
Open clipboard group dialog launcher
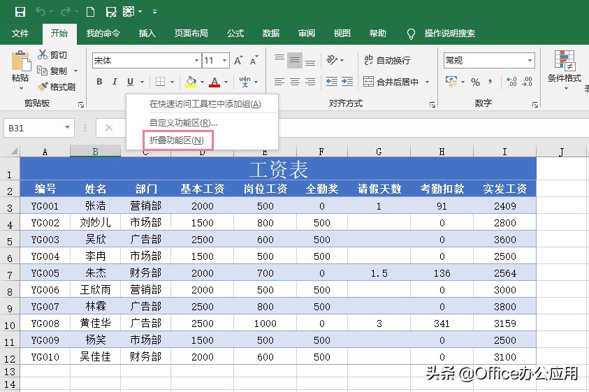(81, 105)
